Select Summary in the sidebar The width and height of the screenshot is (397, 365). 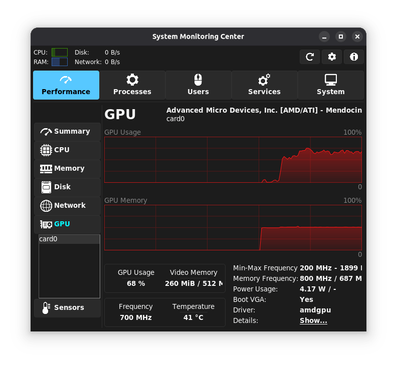67,132
